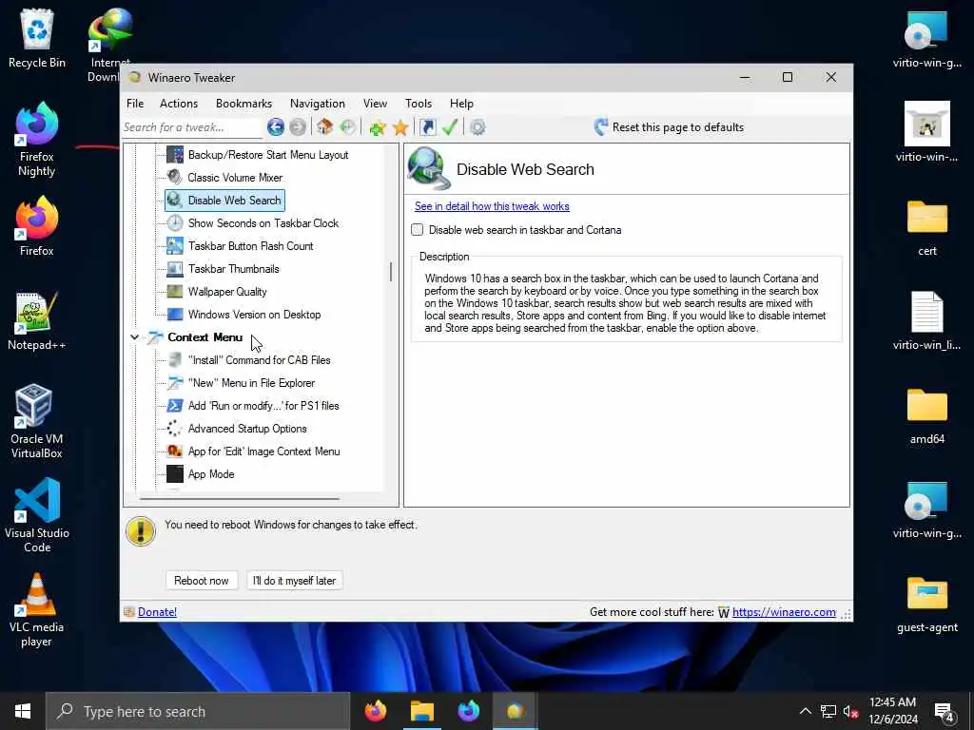Click the Wallpaper Quality tree icon
974x730 pixels.
175,292
